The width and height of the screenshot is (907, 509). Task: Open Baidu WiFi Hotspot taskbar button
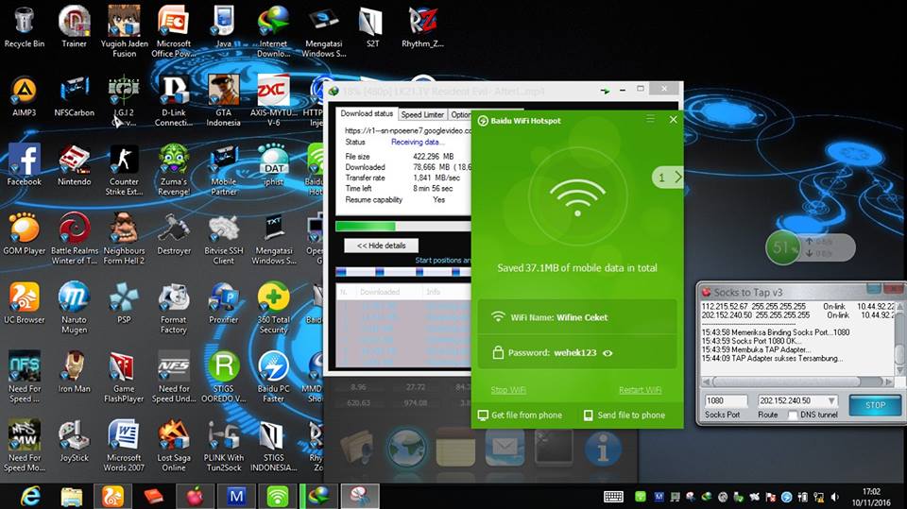pyautogui.click(x=278, y=497)
